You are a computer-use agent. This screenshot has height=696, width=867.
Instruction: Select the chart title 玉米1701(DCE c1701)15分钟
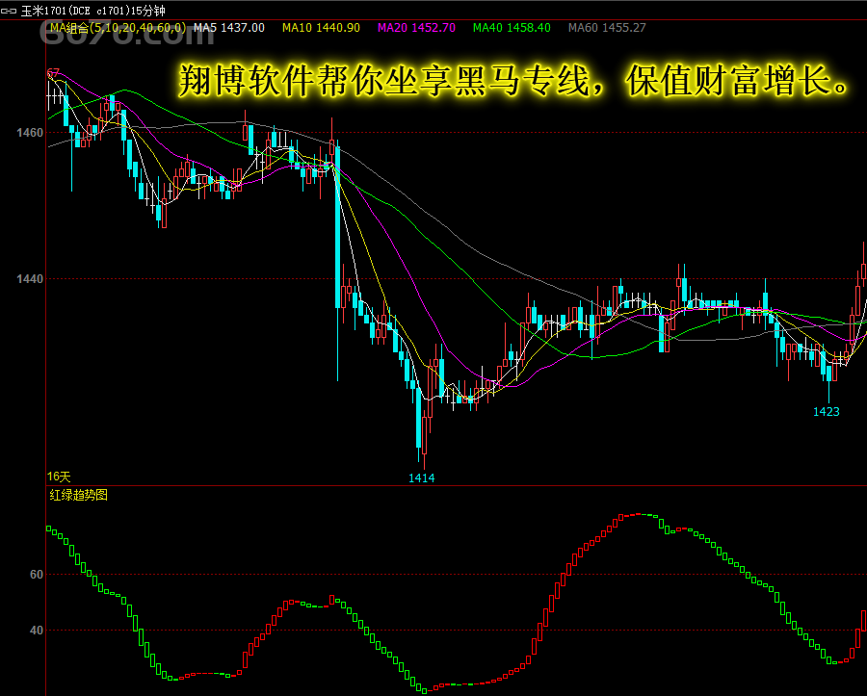[92, 11]
